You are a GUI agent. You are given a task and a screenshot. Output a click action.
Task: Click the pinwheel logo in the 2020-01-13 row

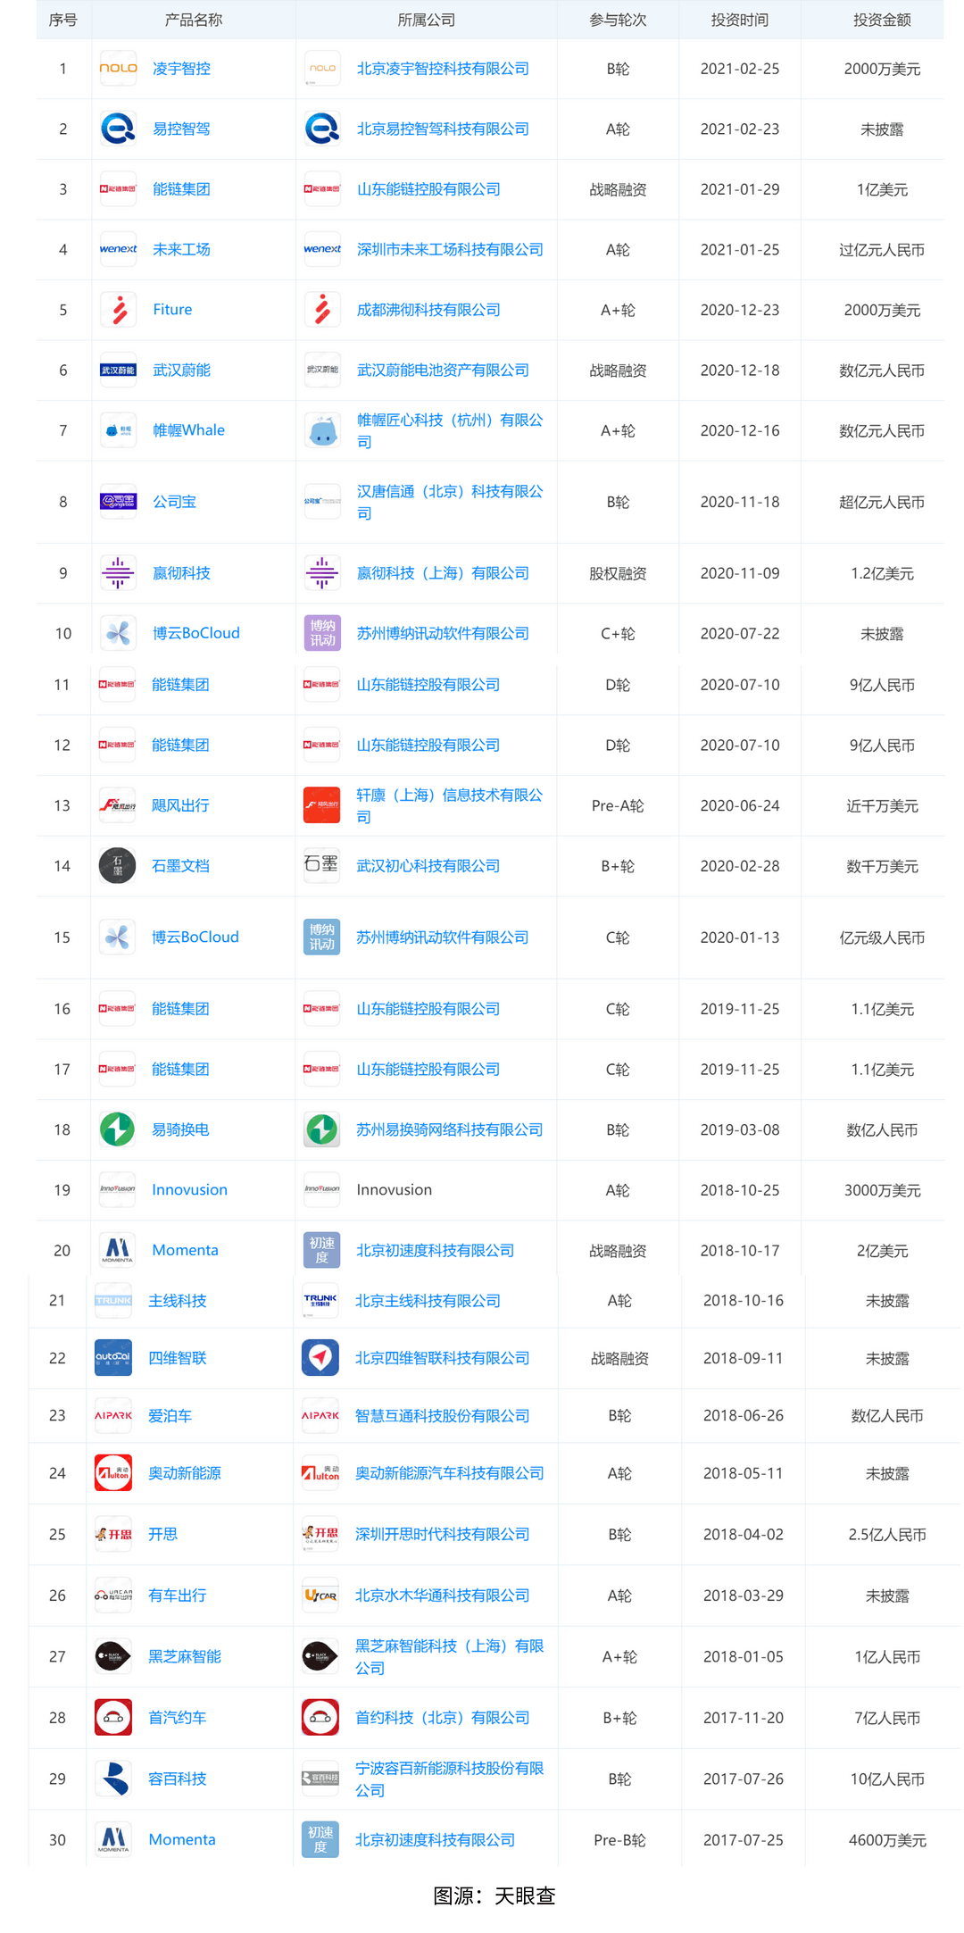tap(117, 937)
